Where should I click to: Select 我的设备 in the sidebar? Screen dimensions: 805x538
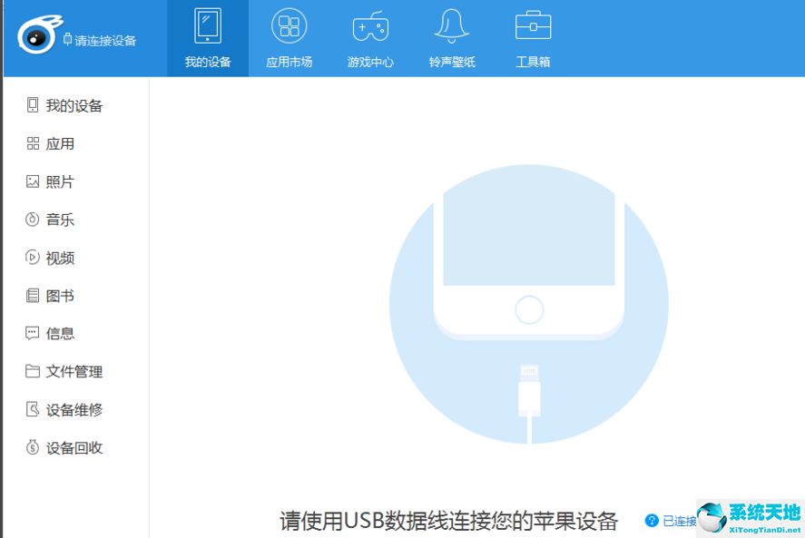[x=74, y=106]
